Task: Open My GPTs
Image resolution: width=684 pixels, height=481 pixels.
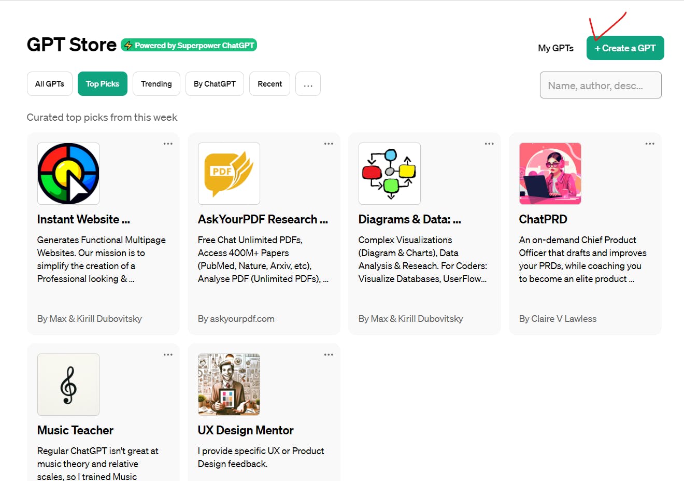Action: click(555, 48)
